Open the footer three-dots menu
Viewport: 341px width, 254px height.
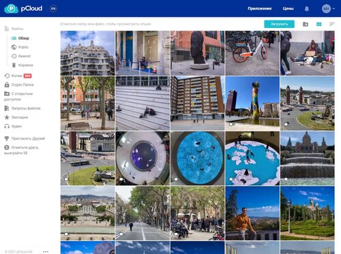(46, 251)
